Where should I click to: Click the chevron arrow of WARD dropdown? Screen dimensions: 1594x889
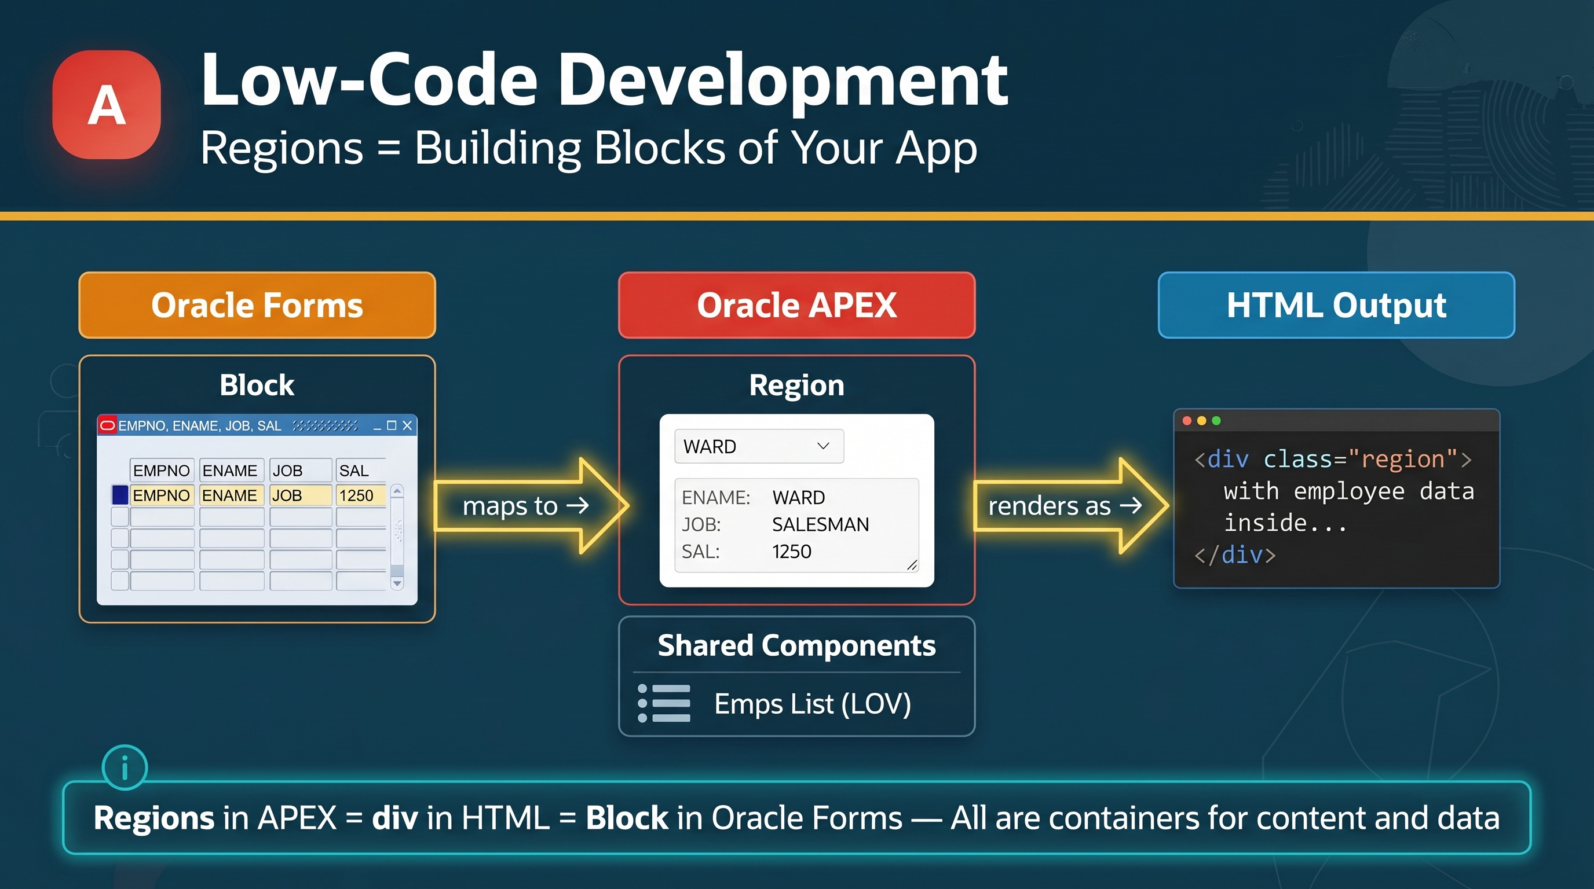coord(823,446)
